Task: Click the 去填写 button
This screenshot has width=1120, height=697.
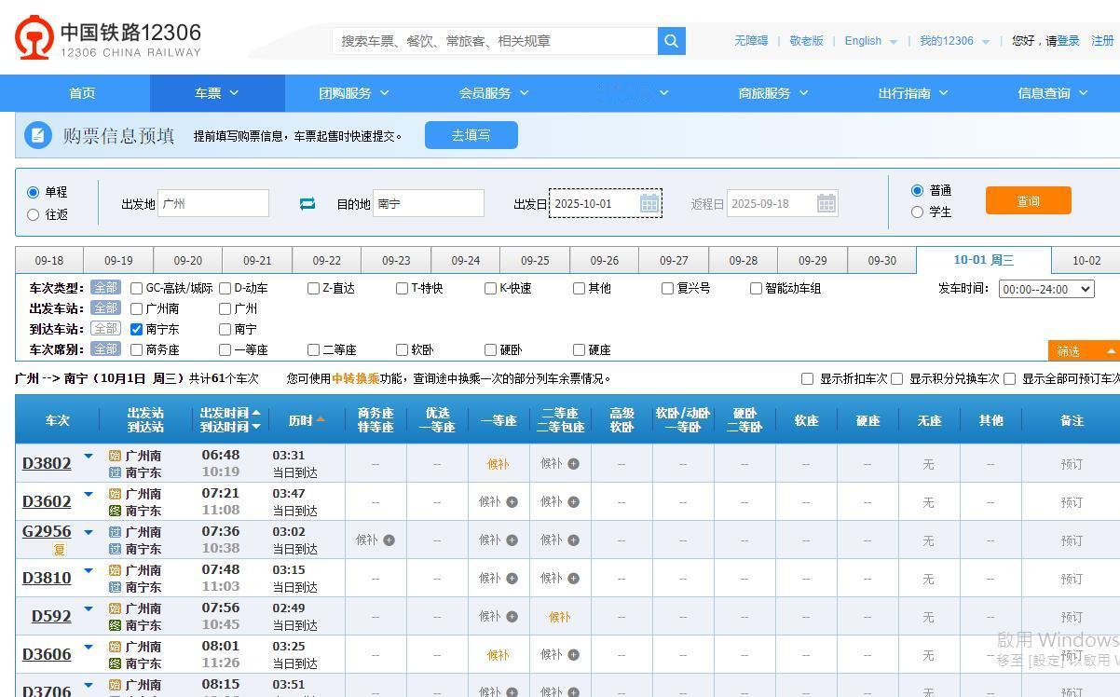Action: point(471,134)
